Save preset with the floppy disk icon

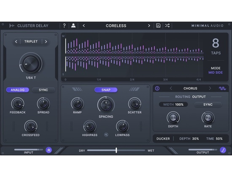(x=158, y=26)
